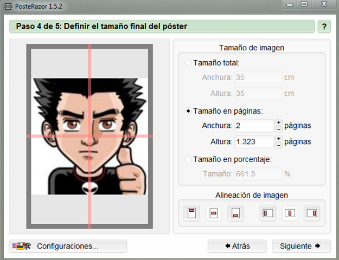The height and width of the screenshot is (260, 339).
Task: Select the Tamaño en porcentaje radio option
Action: click(x=188, y=159)
